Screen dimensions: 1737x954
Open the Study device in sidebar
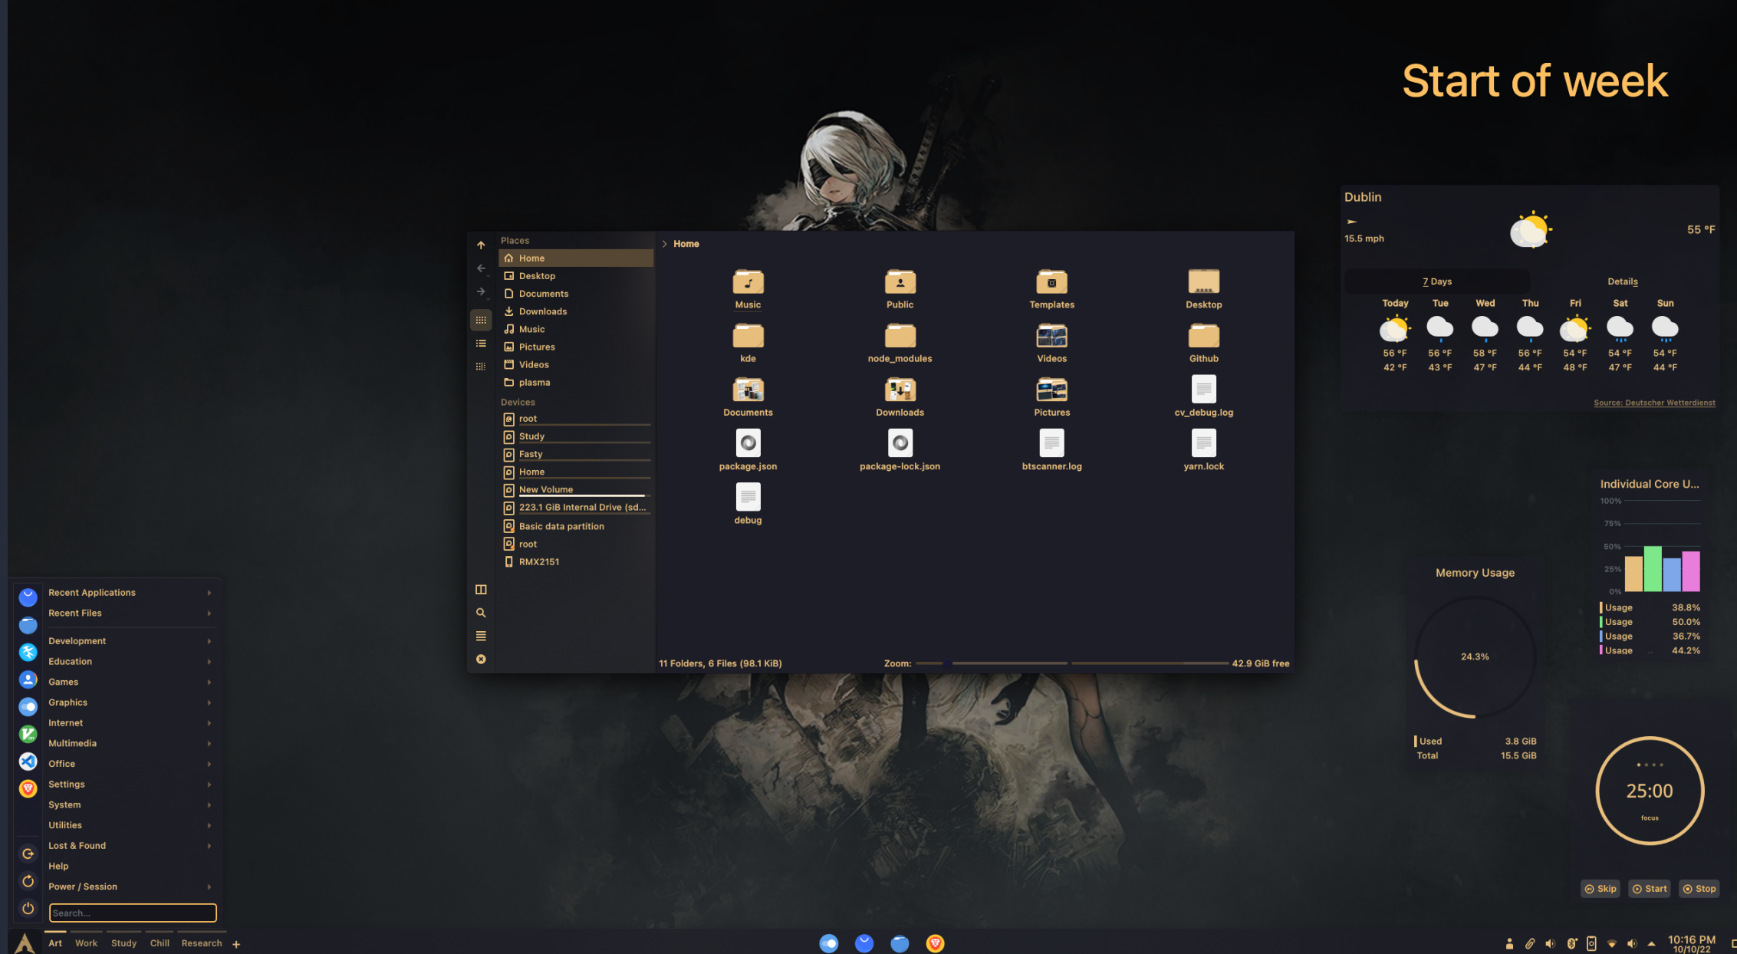point(576,436)
